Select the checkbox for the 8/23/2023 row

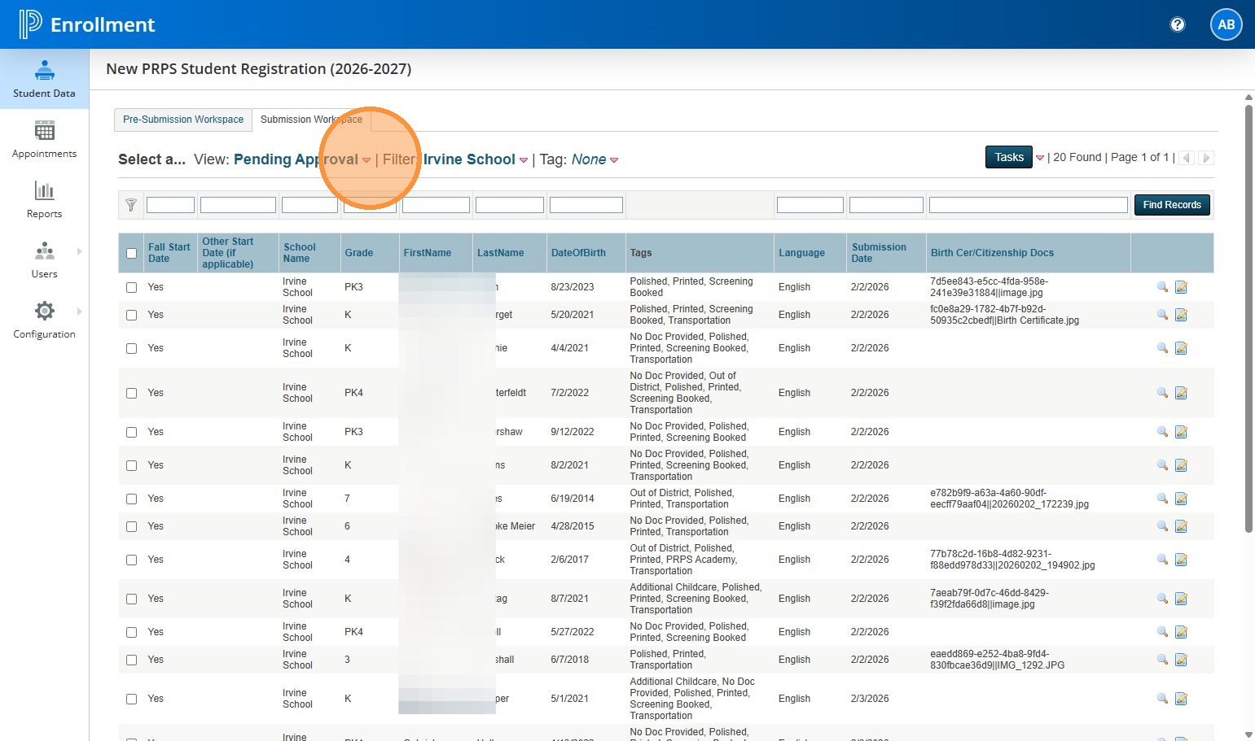tap(132, 287)
